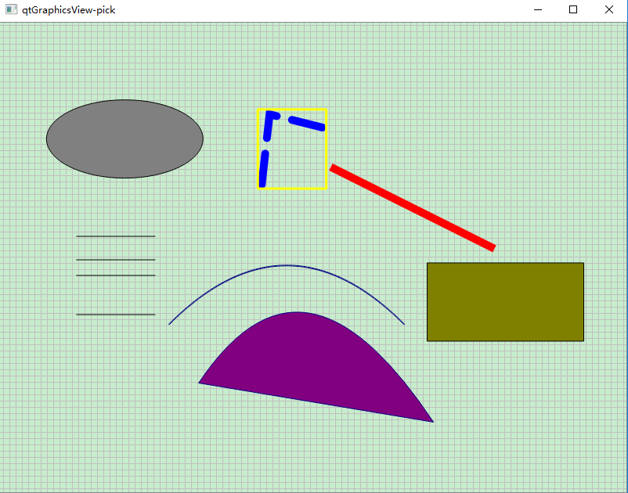
Task: Pick the olive filled rectangle
Action: [505, 302]
